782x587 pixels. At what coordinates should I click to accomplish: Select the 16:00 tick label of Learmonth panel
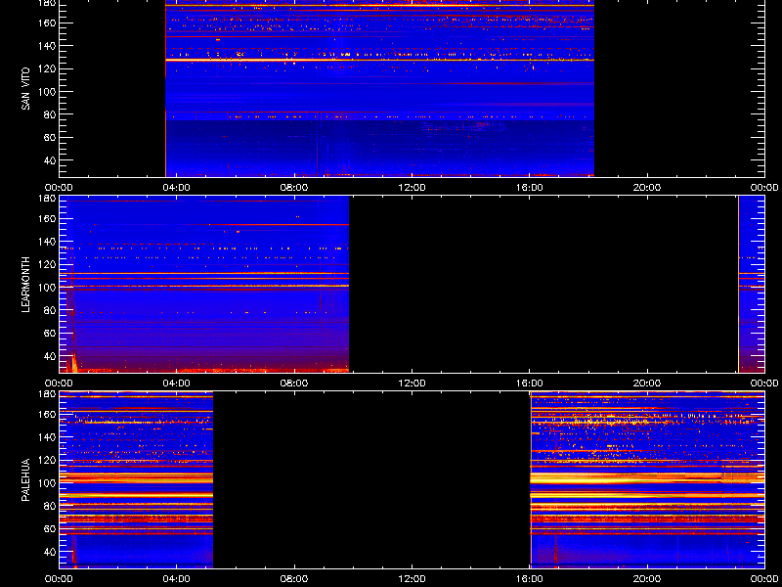(x=530, y=384)
